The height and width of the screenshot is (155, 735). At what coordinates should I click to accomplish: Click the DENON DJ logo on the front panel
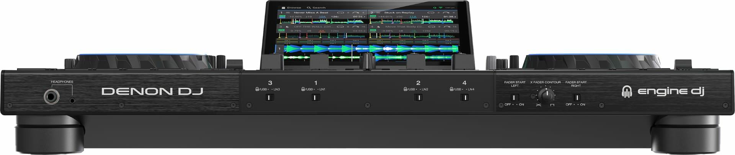[152, 92]
